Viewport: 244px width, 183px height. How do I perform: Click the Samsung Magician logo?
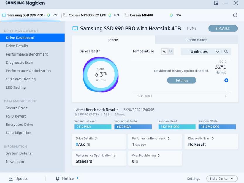(x=25, y=4)
